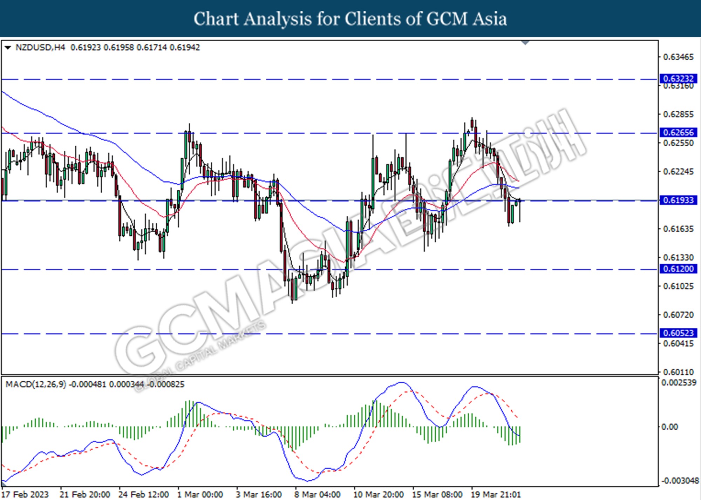Viewport: 701px width, 500px height.
Task: Click the MACD(12,26,9) indicator label
Action: [36, 384]
